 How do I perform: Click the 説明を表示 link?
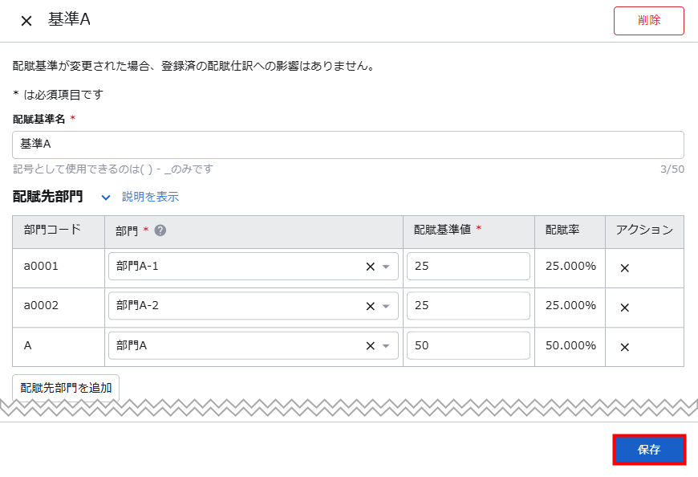coord(150,197)
